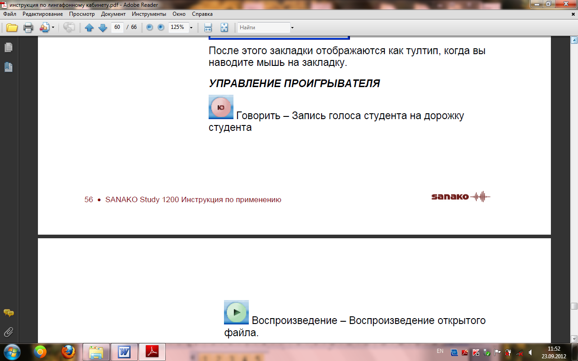Fit one full page icon
This screenshot has width=578, height=361.
(224, 28)
